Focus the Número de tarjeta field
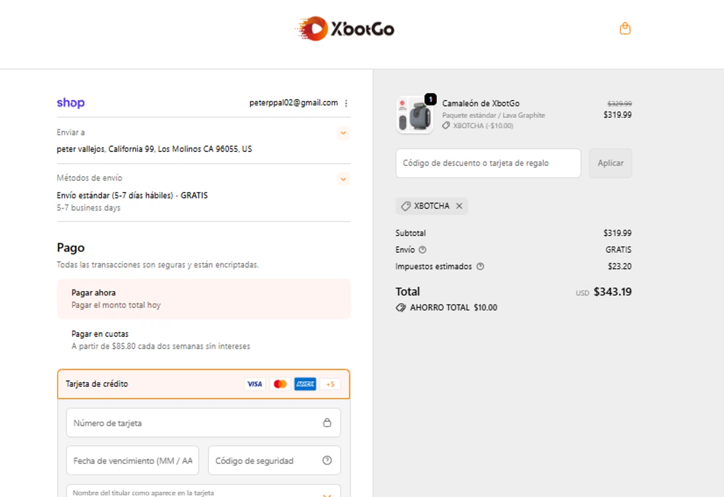The height and width of the screenshot is (497, 724). 204,423
